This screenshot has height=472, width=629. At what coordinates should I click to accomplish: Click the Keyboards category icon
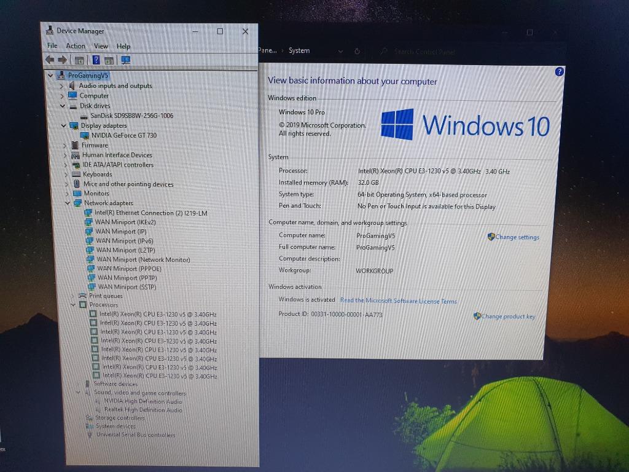(x=76, y=174)
